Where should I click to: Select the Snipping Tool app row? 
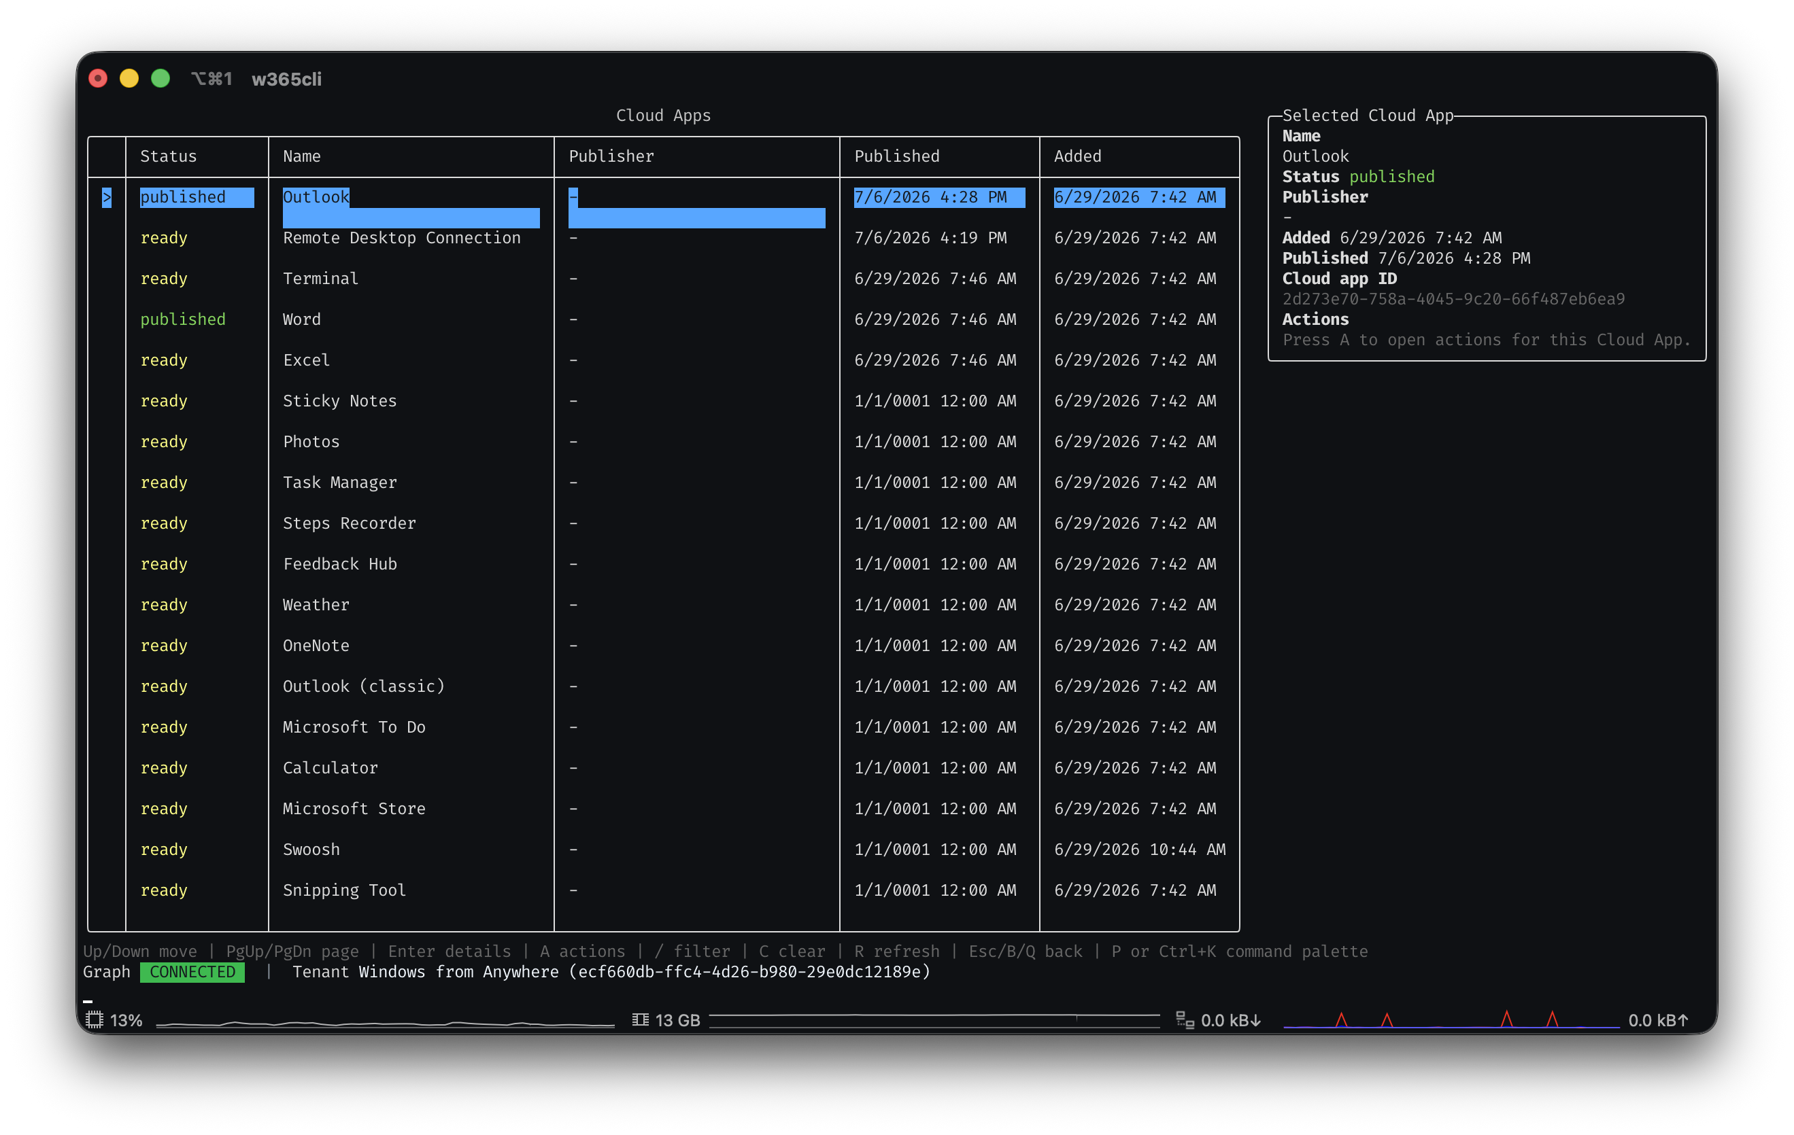(663, 891)
